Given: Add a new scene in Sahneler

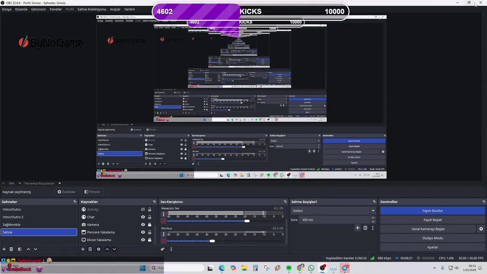Looking at the screenshot, I should coord(4,249).
